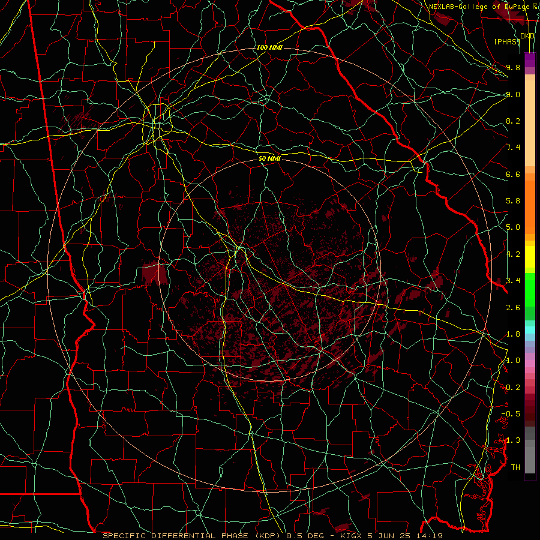Click the "3.4" color scale value
Image resolution: width=540 pixels, height=540 pixels.
(513, 281)
